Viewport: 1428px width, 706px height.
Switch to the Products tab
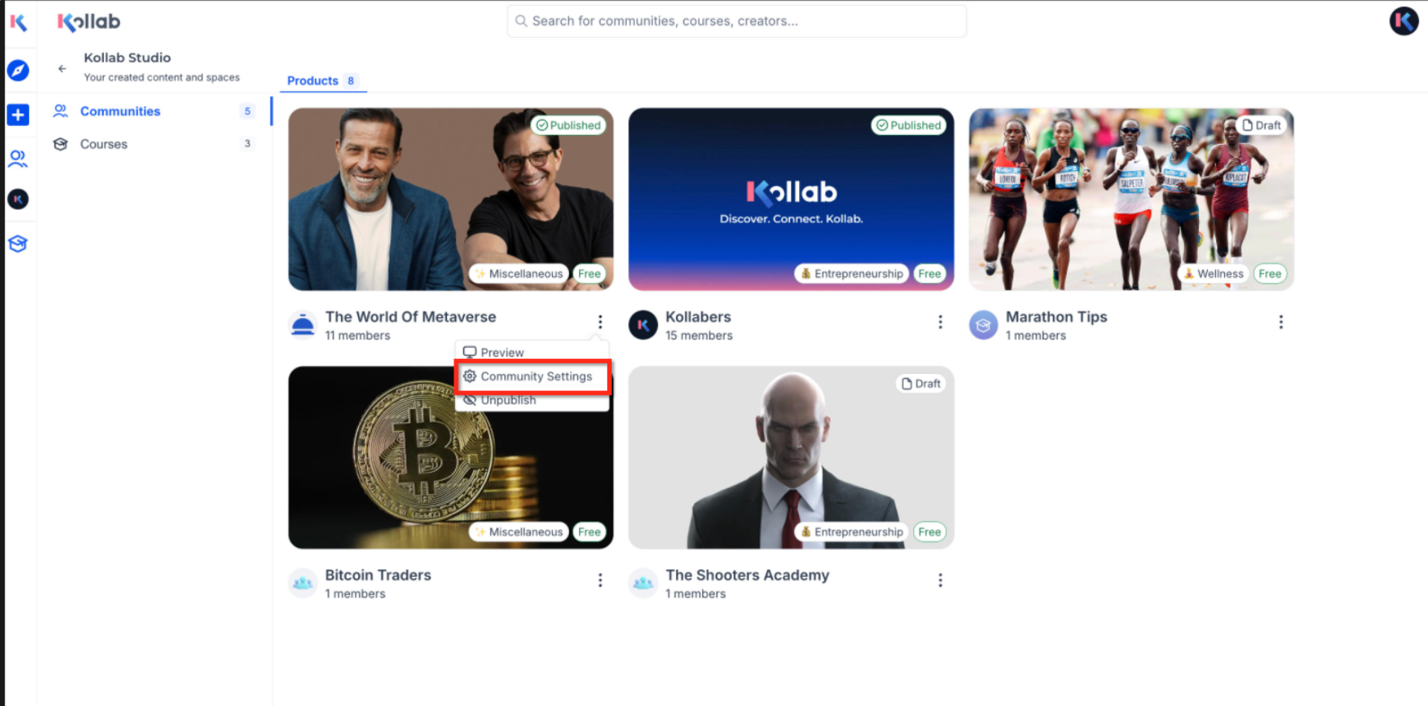pos(322,81)
